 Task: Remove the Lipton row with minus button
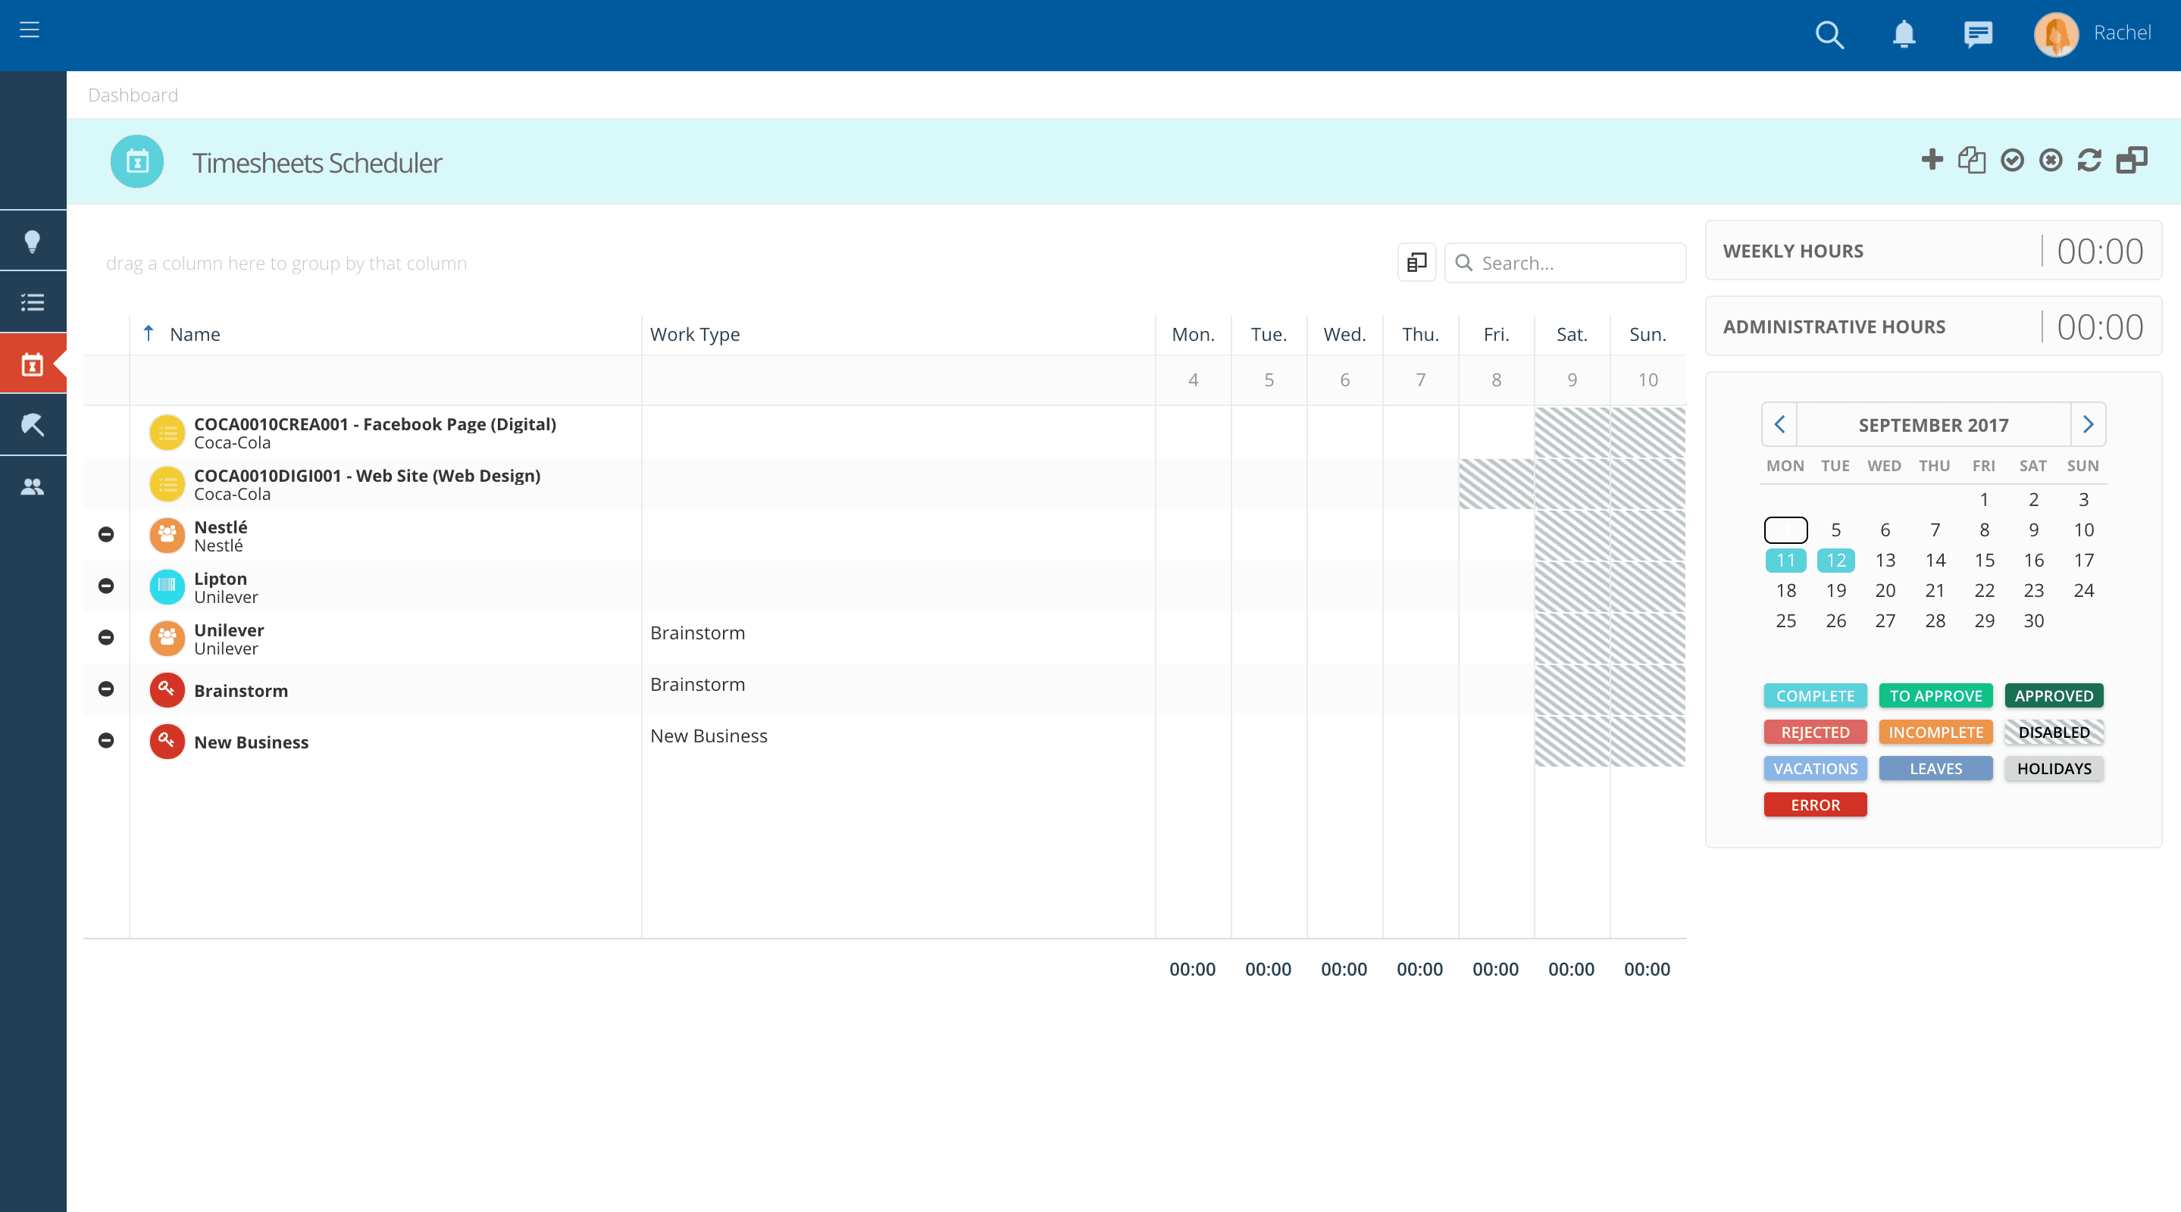pos(106,586)
